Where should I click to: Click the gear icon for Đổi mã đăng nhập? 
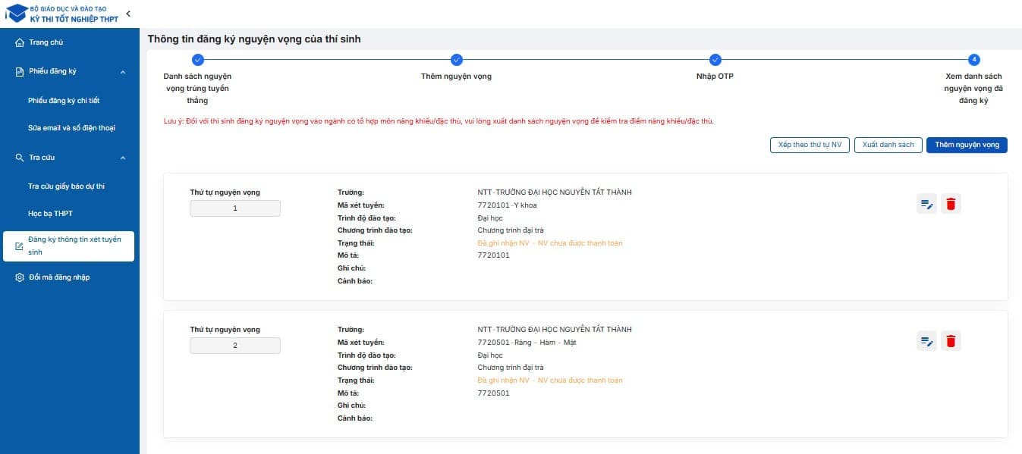click(x=20, y=277)
